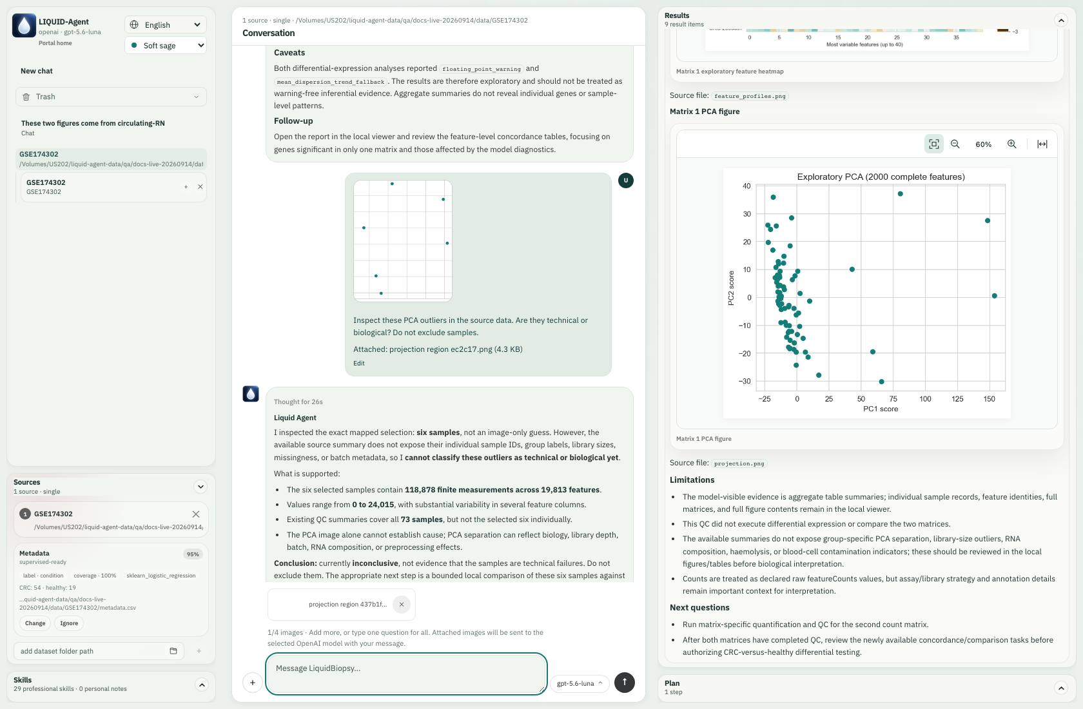Click the 95% metadata badge
This screenshot has height=709, width=1083.
[x=193, y=554]
